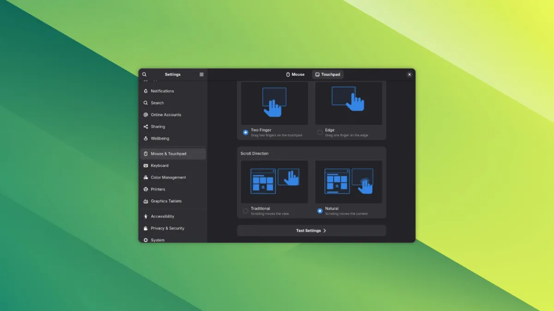The width and height of the screenshot is (554, 311).
Task: Click the Notifications bell icon
Action: pos(146,91)
